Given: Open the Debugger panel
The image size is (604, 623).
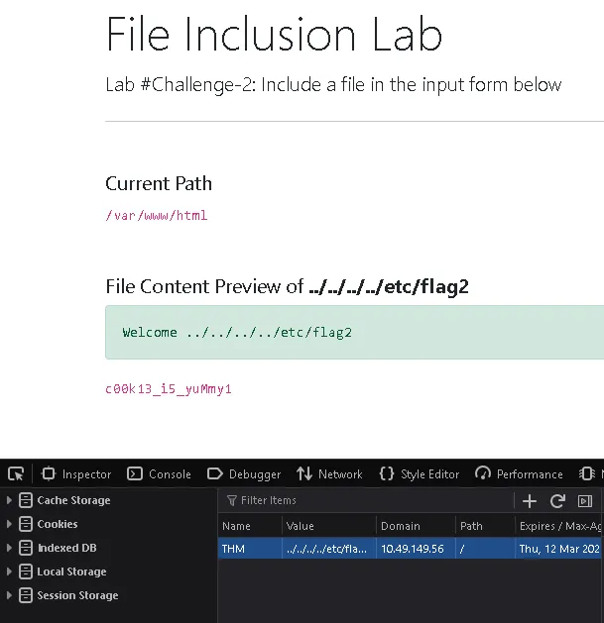Looking at the screenshot, I should 244,474.
